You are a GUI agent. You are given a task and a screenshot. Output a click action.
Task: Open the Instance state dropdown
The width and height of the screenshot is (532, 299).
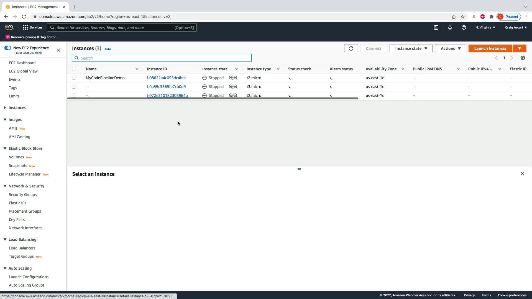pyautogui.click(x=411, y=48)
